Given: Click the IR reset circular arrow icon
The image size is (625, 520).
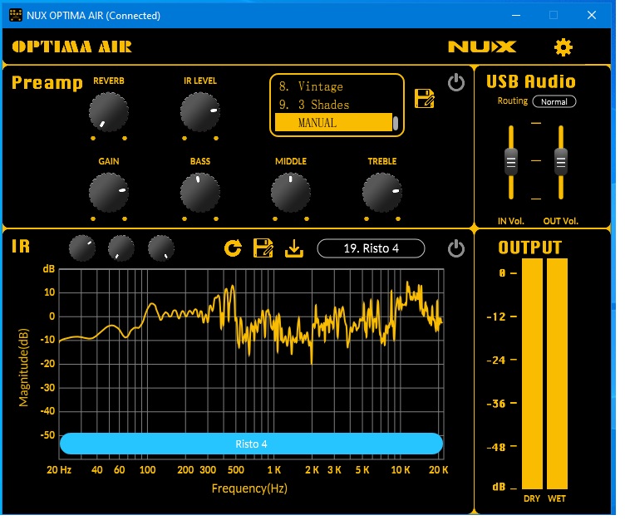Looking at the screenshot, I should (234, 248).
